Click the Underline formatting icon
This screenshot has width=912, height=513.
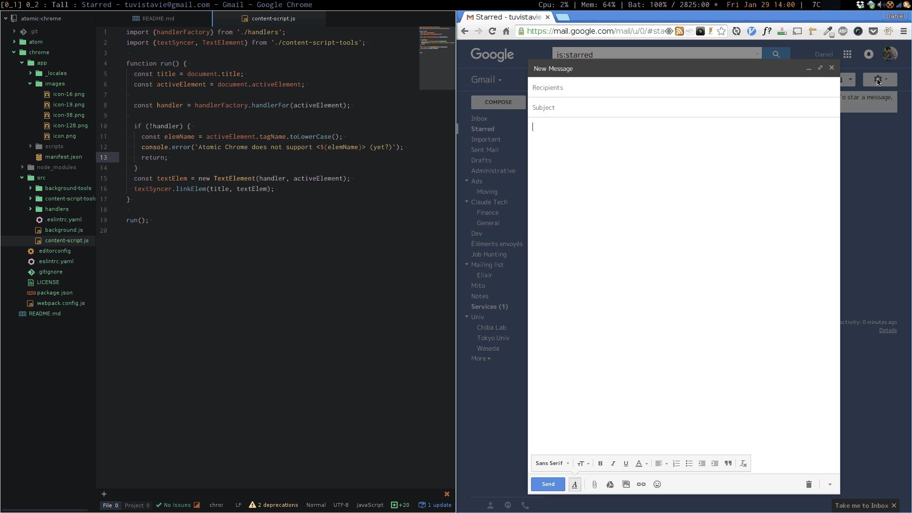click(626, 463)
